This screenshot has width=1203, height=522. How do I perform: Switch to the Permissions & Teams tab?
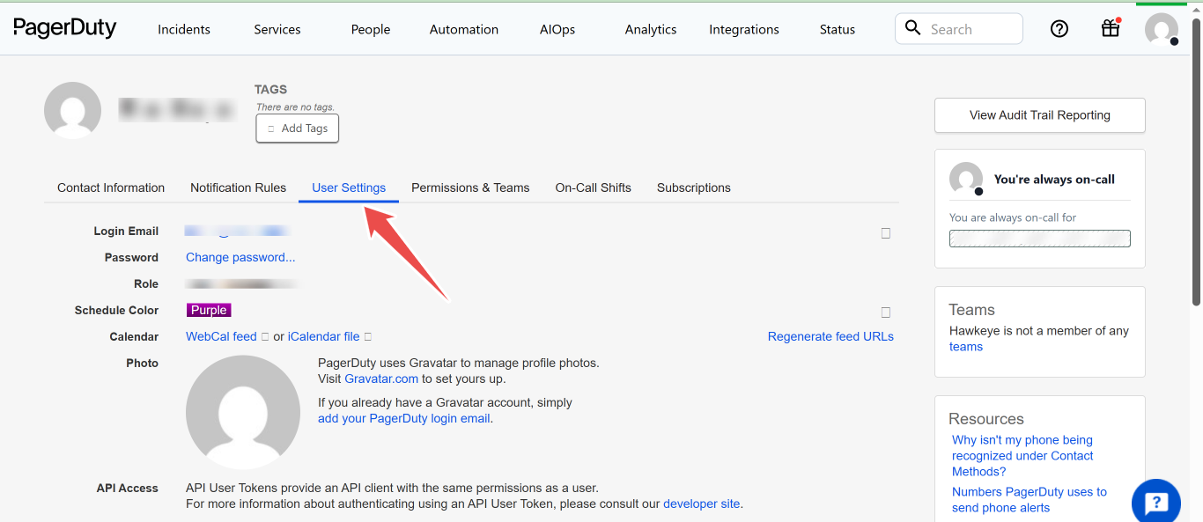click(470, 187)
